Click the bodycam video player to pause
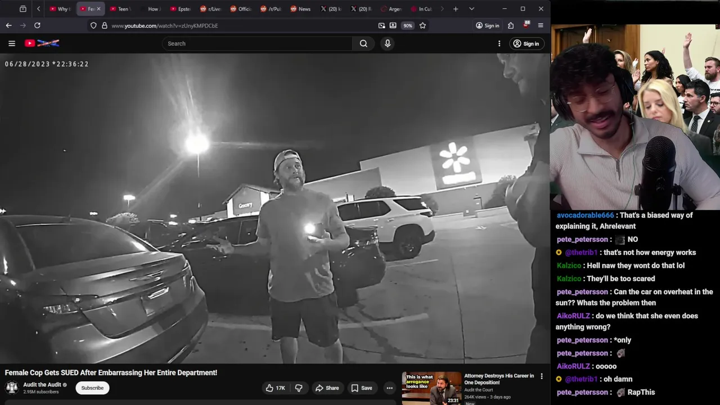 click(x=275, y=208)
